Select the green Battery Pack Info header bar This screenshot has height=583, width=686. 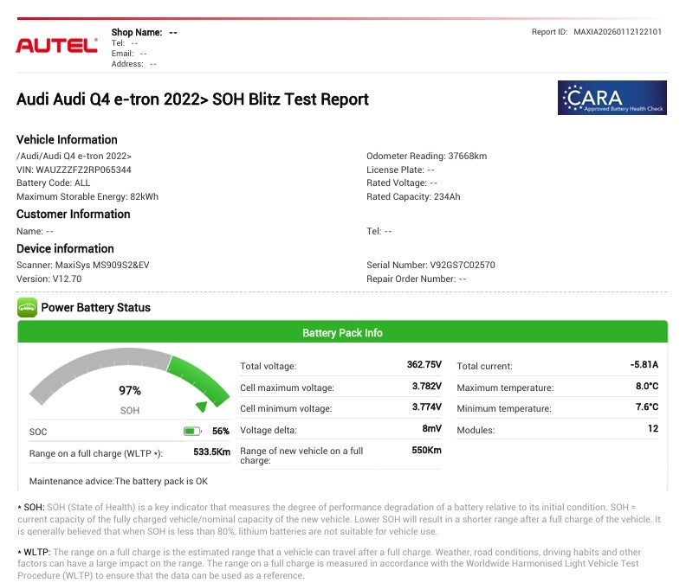point(342,333)
